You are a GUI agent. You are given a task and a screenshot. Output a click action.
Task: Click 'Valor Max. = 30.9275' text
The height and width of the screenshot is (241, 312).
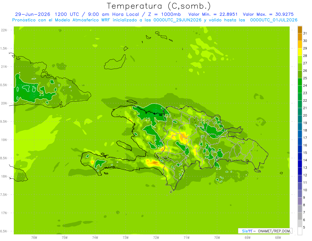click(x=268, y=14)
